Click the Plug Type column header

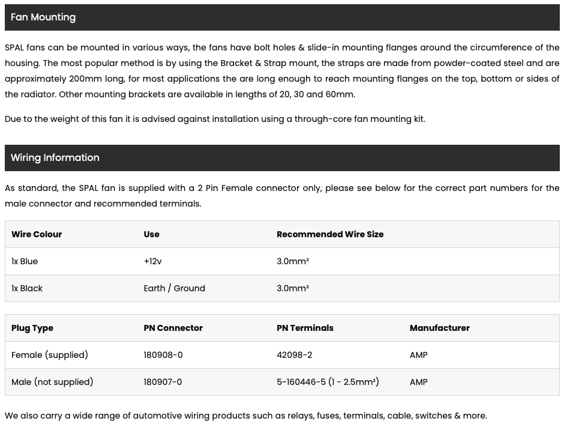32,328
